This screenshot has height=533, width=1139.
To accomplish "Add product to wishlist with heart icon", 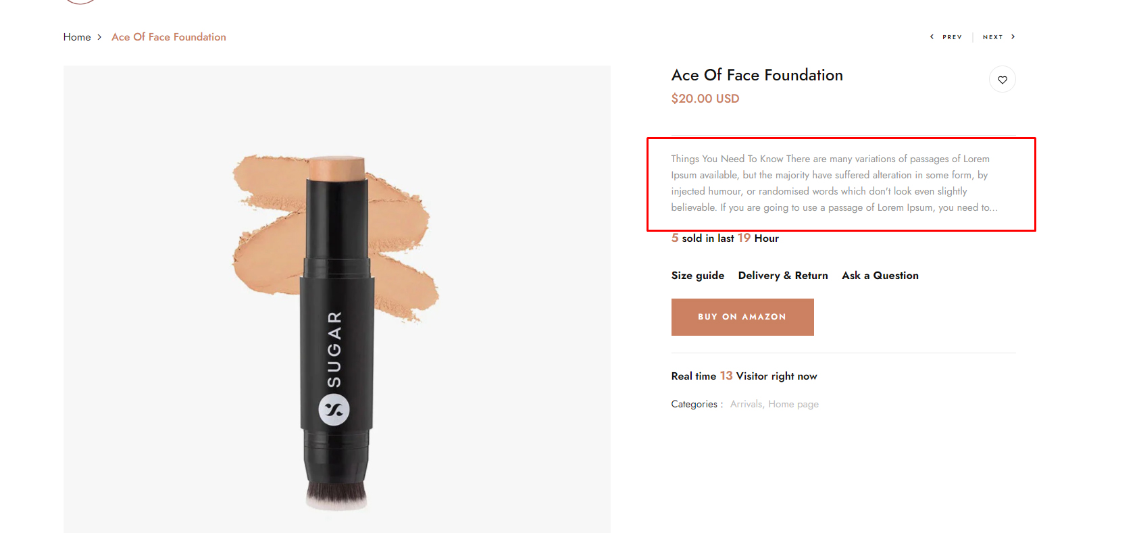I will point(1002,80).
